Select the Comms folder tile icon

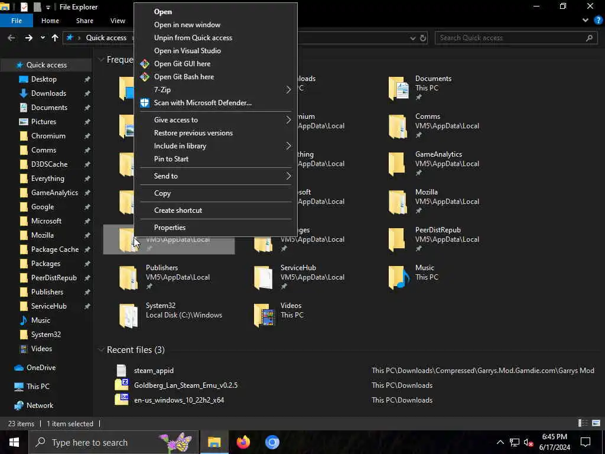(399, 126)
